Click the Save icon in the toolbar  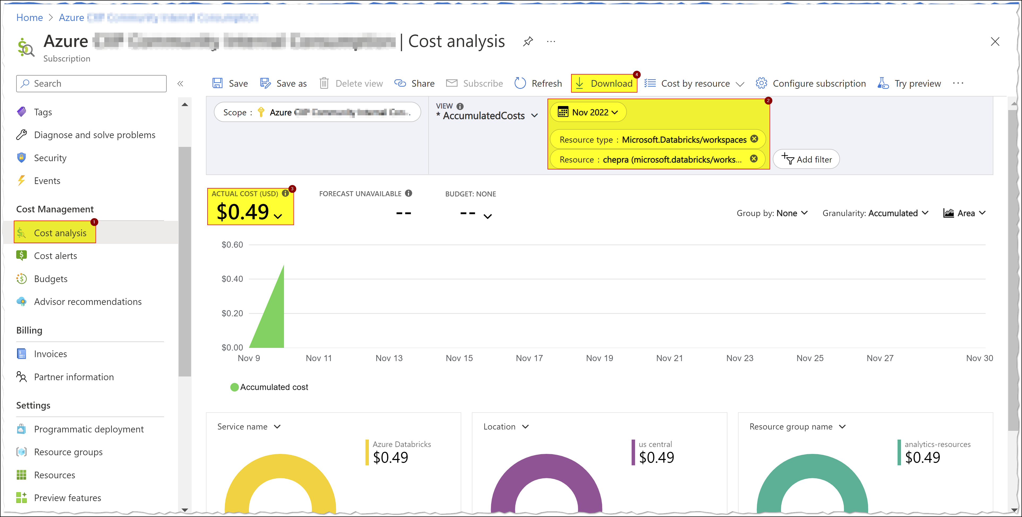point(218,83)
